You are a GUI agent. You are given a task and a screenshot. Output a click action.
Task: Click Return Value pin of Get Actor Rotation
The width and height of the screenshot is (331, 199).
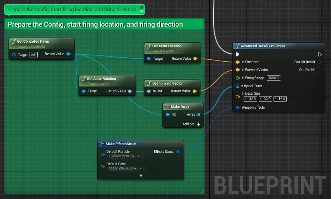tap(130, 91)
